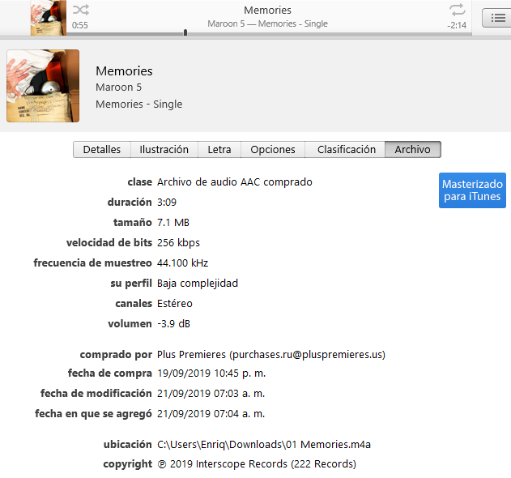Click the Memories title in the player bar
The width and height of the screenshot is (511, 478).
tap(267, 10)
